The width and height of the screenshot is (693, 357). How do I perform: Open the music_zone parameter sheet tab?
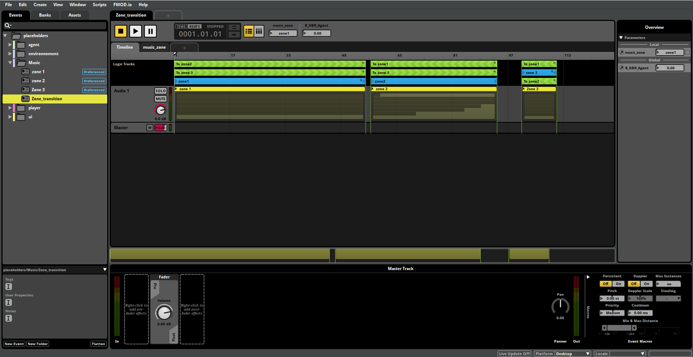155,47
